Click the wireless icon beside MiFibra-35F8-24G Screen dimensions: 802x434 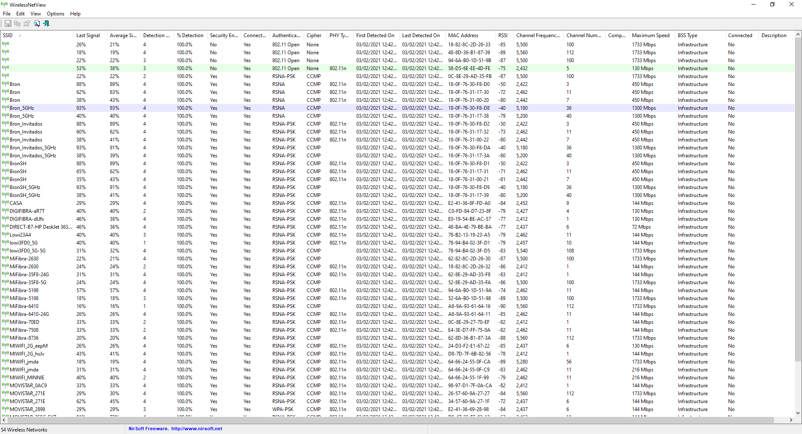point(5,275)
